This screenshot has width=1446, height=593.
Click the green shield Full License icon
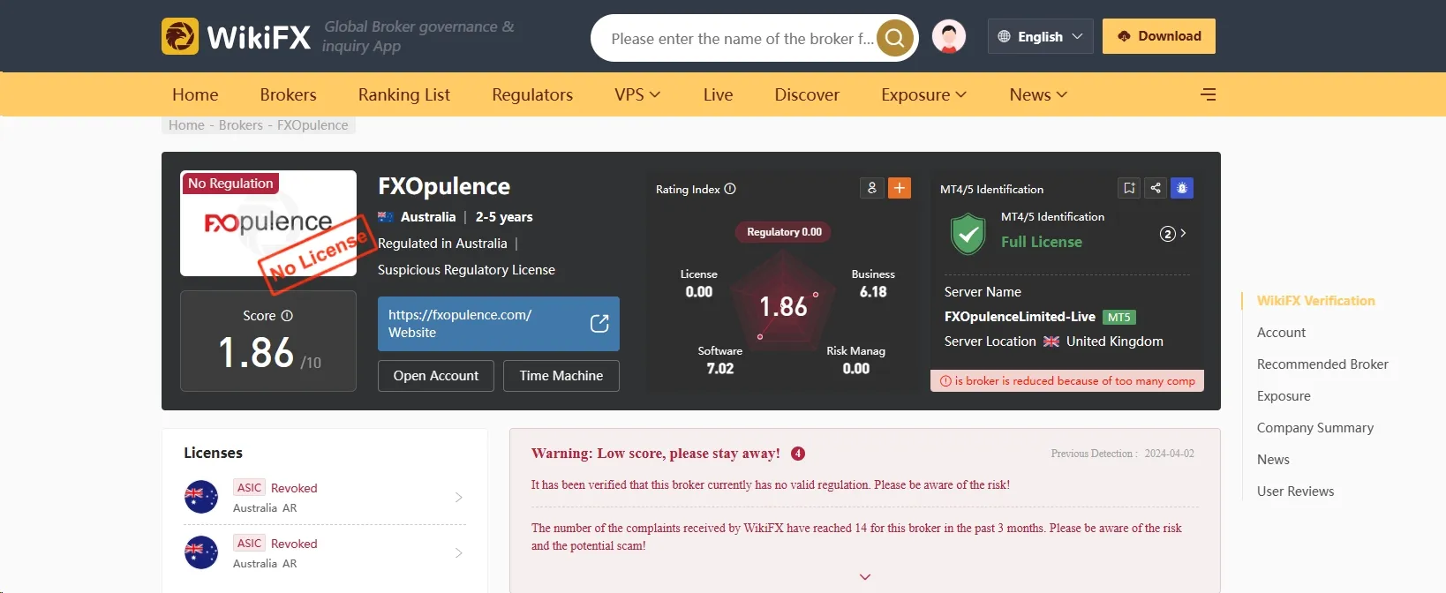tap(968, 234)
